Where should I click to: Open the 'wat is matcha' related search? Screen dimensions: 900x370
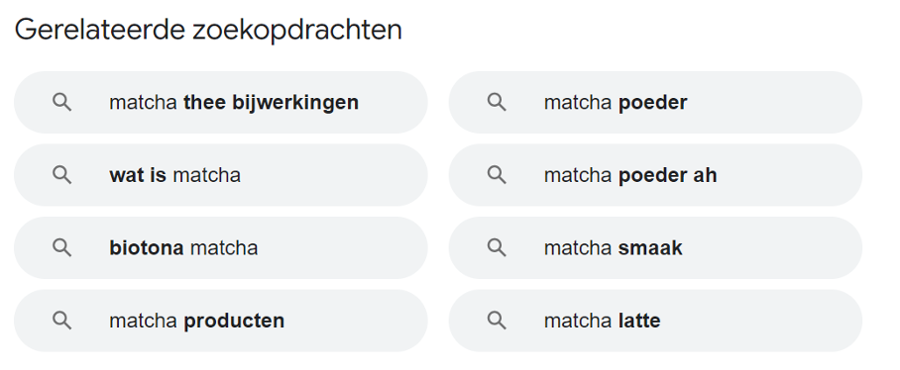pyautogui.click(x=174, y=175)
